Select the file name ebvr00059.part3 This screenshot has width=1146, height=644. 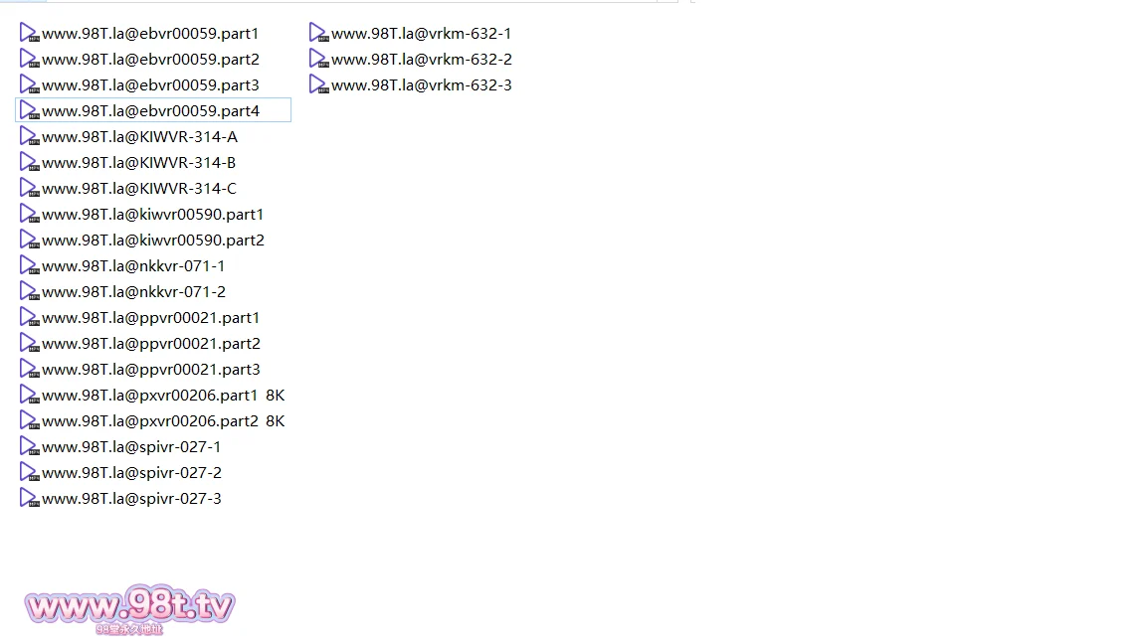click(150, 85)
